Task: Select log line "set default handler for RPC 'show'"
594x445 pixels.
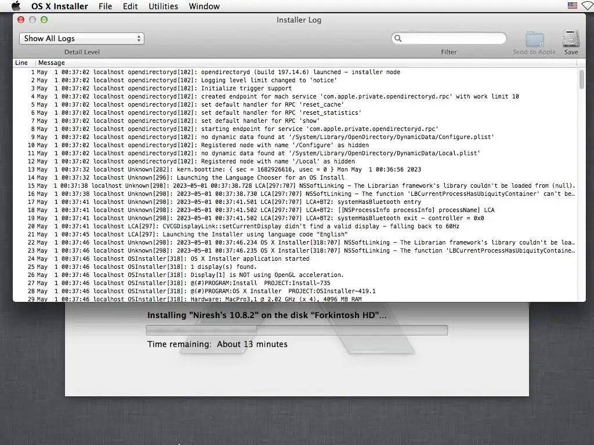Action: click(295, 121)
